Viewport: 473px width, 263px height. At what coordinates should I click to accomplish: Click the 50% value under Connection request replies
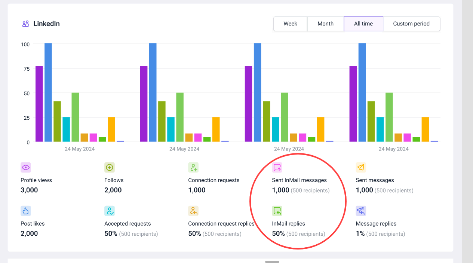pyautogui.click(x=195, y=233)
